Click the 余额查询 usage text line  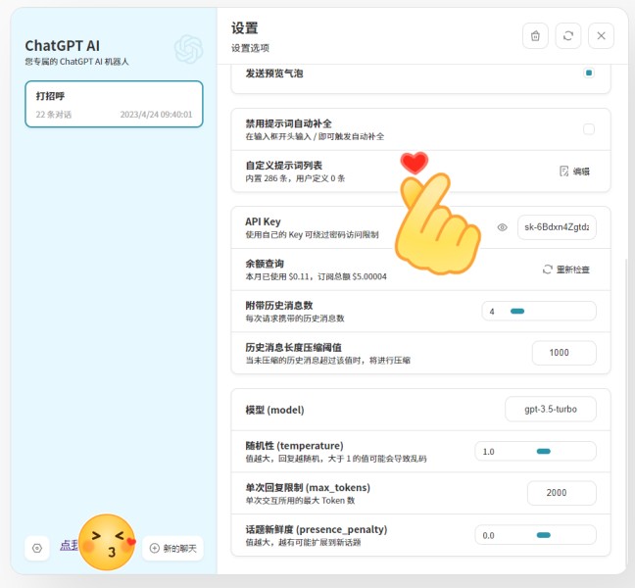coord(316,276)
